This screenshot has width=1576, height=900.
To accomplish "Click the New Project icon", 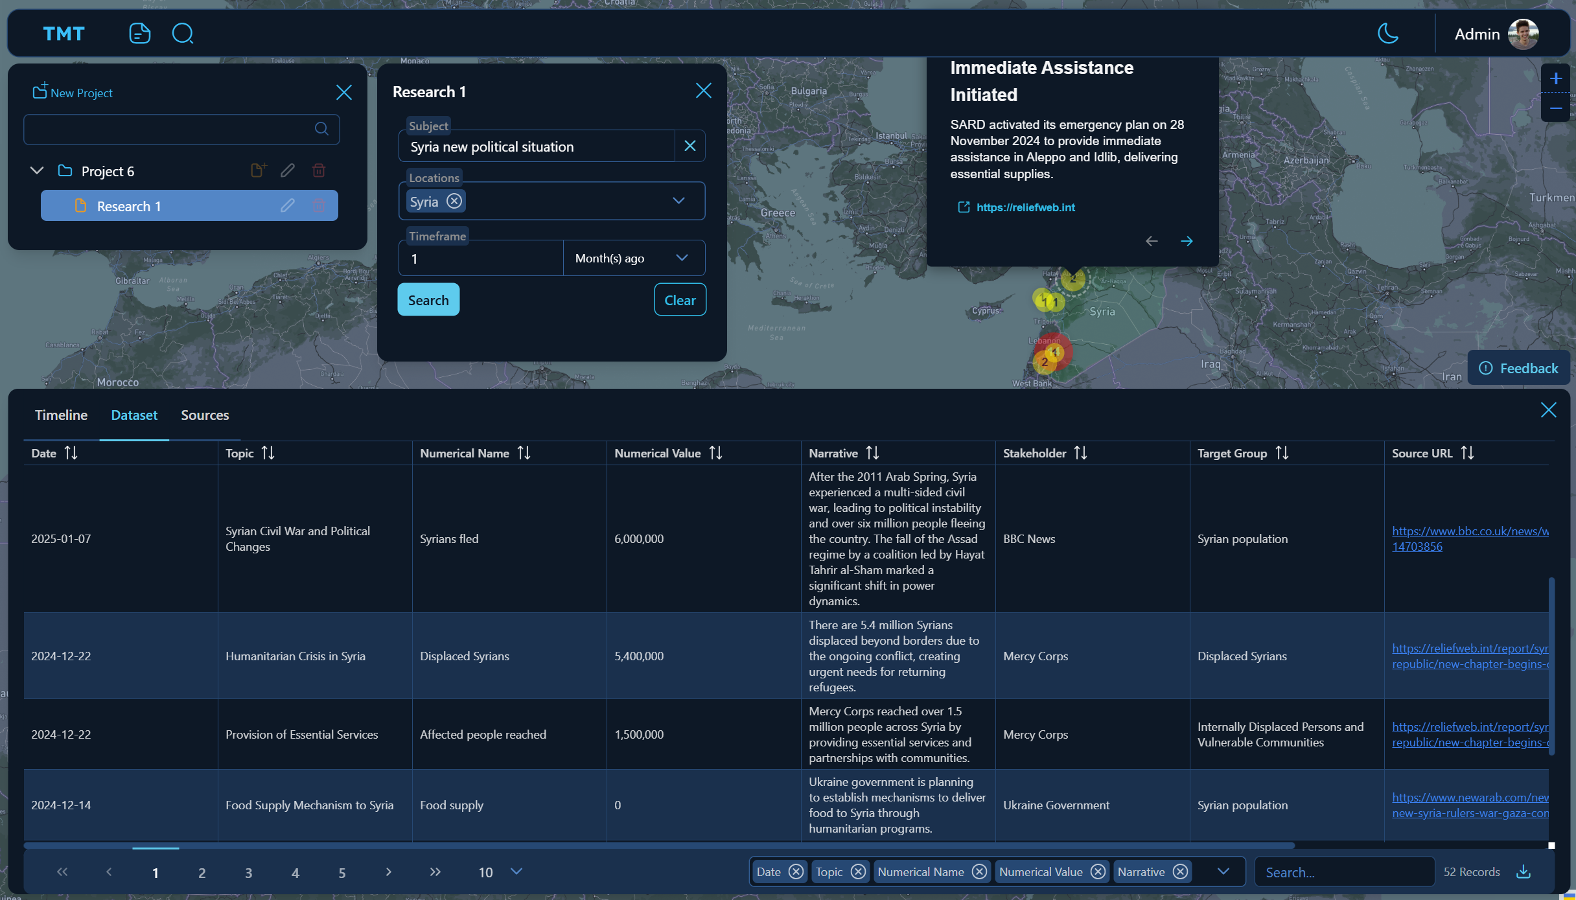I will tap(40, 91).
